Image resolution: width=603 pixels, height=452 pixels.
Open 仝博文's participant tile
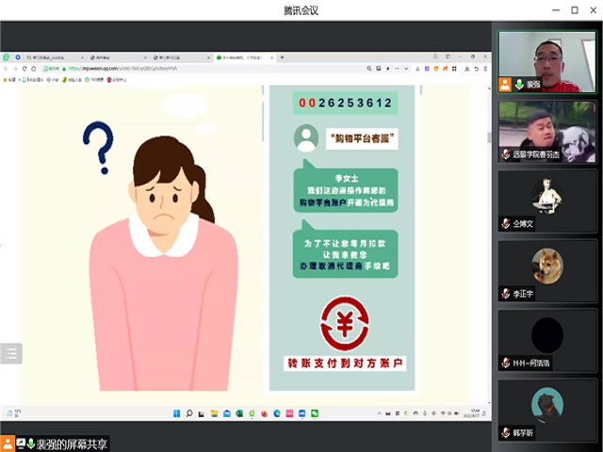tap(546, 202)
